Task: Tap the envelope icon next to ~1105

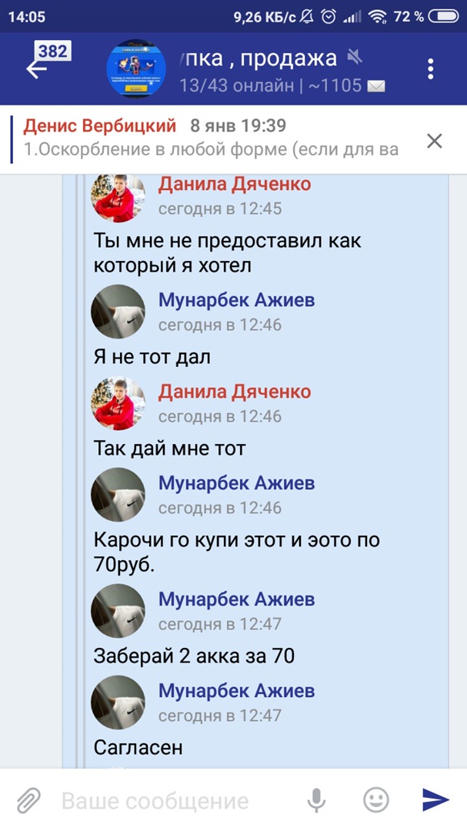Action: [375, 85]
